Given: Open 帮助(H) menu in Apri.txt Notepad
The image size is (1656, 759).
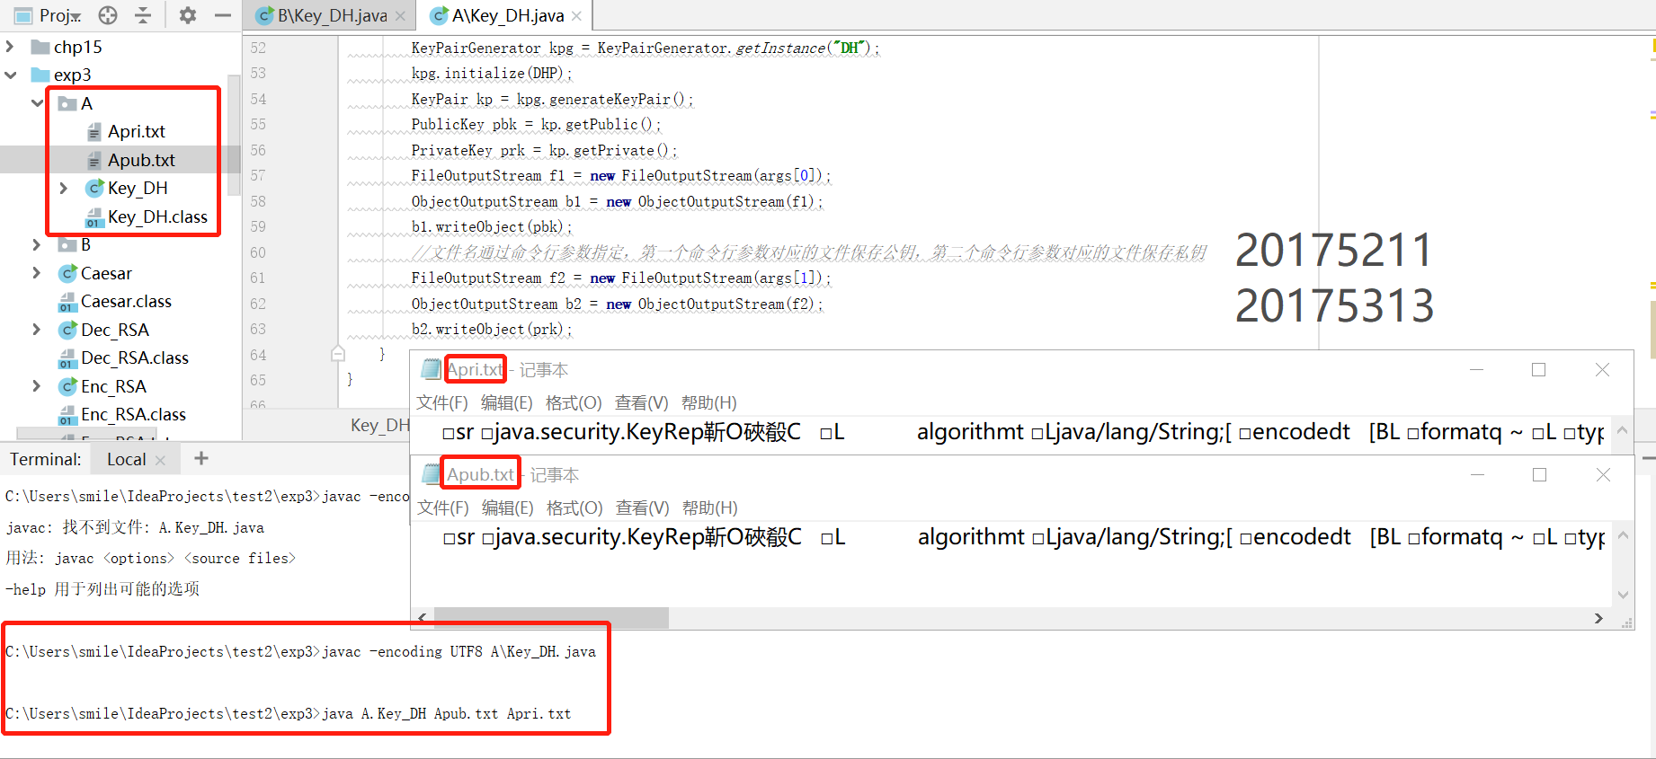Looking at the screenshot, I should click(x=708, y=402).
